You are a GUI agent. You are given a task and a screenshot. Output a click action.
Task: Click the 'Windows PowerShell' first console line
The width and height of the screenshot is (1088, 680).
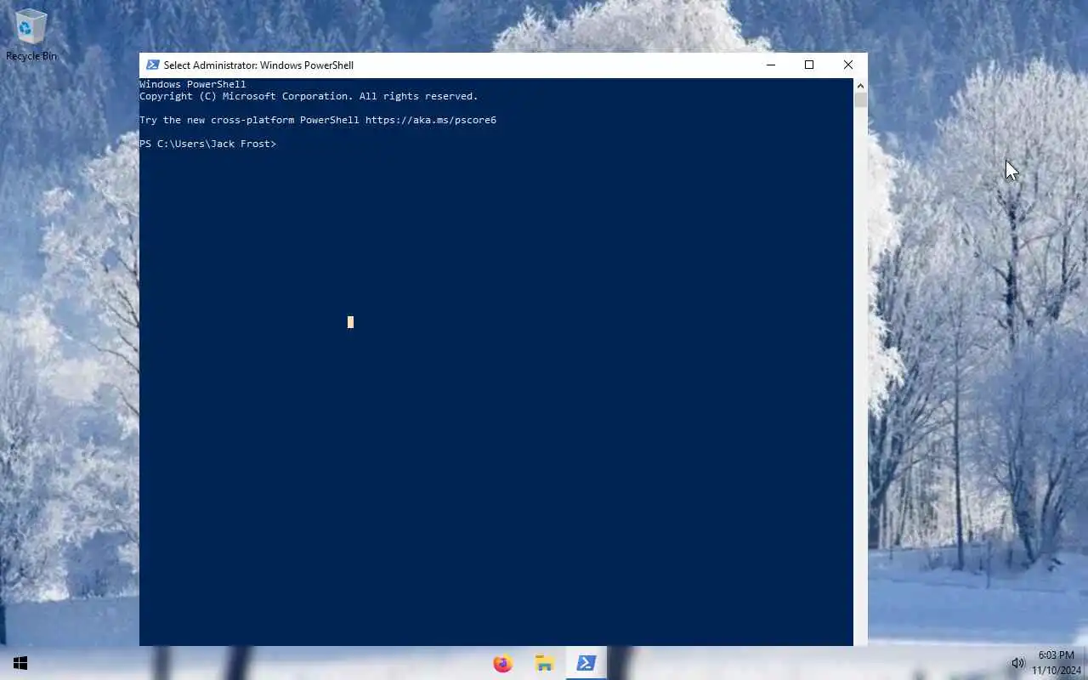click(193, 84)
